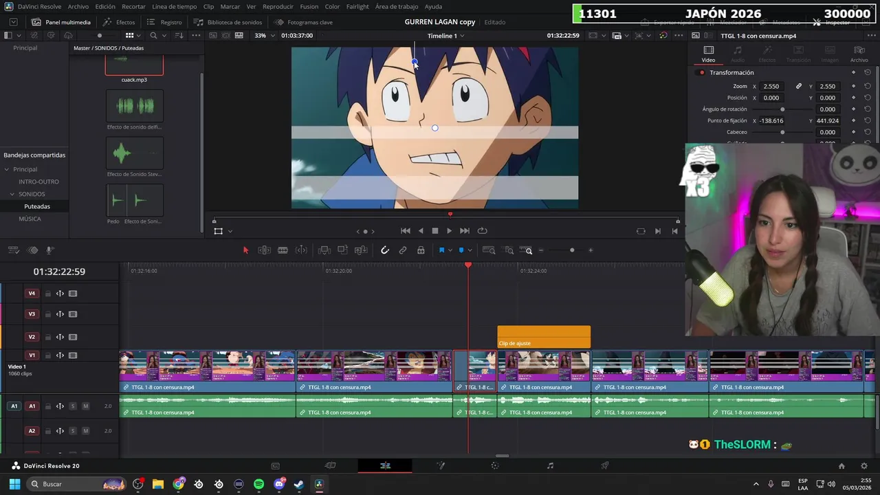This screenshot has width=880, height=495.
Task: Mute audio track A1
Action: pos(85,406)
